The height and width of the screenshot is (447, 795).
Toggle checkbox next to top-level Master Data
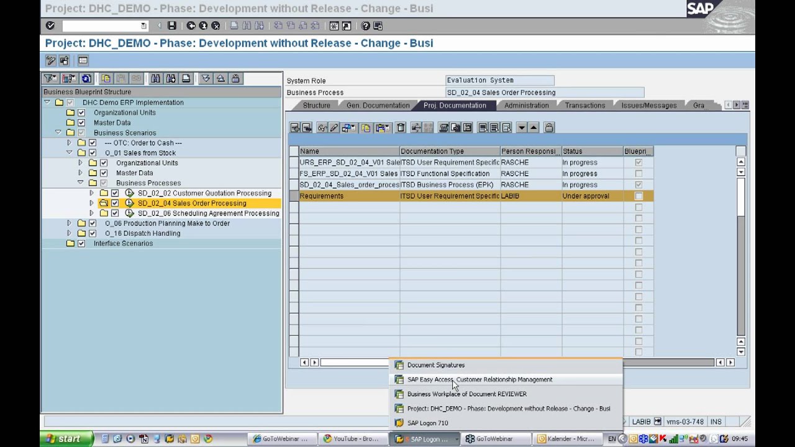[81, 122]
